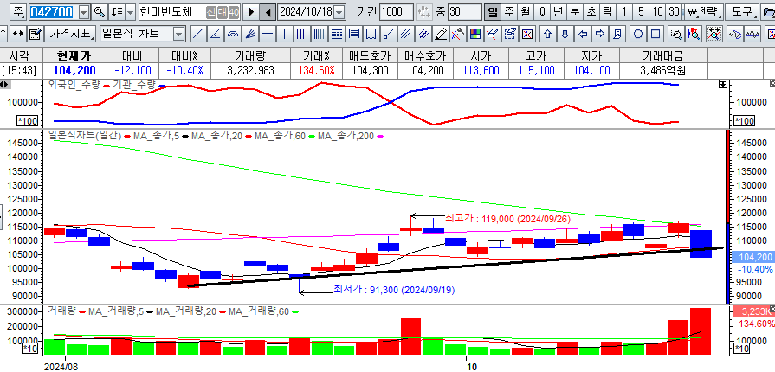
Task: Click the stock search magnifier icon
Action: [x=100, y=12]
